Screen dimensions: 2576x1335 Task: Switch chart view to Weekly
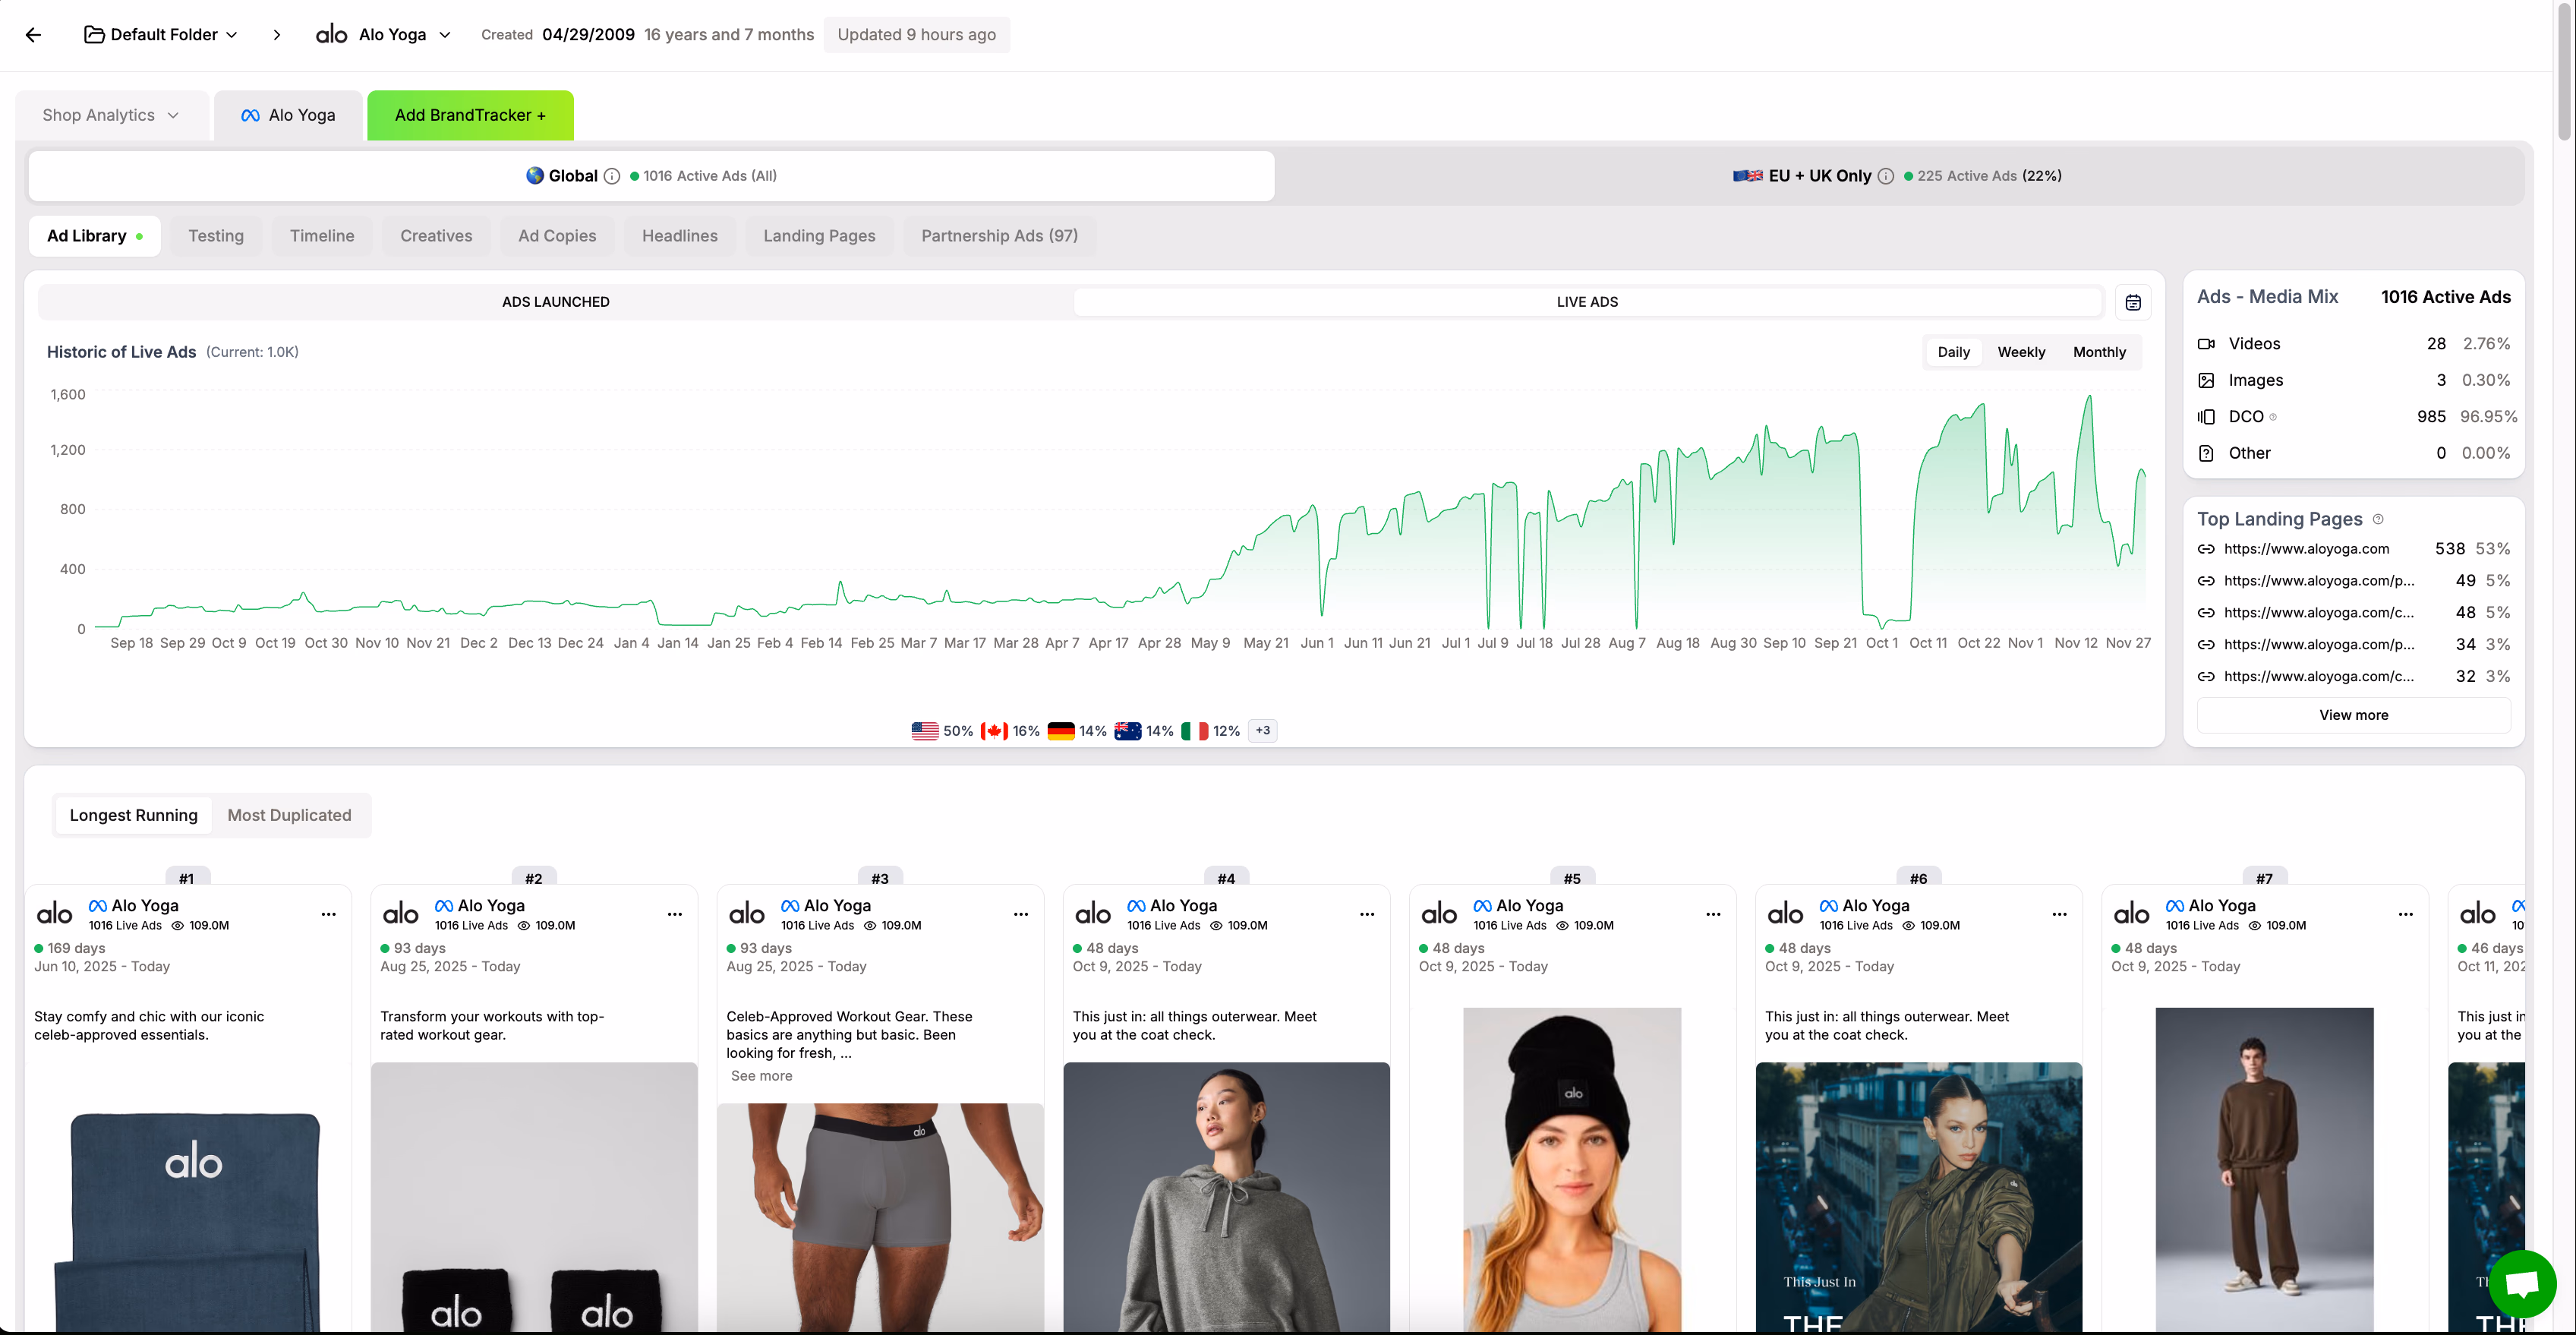pyautogui.click(x=2021, y=352)
